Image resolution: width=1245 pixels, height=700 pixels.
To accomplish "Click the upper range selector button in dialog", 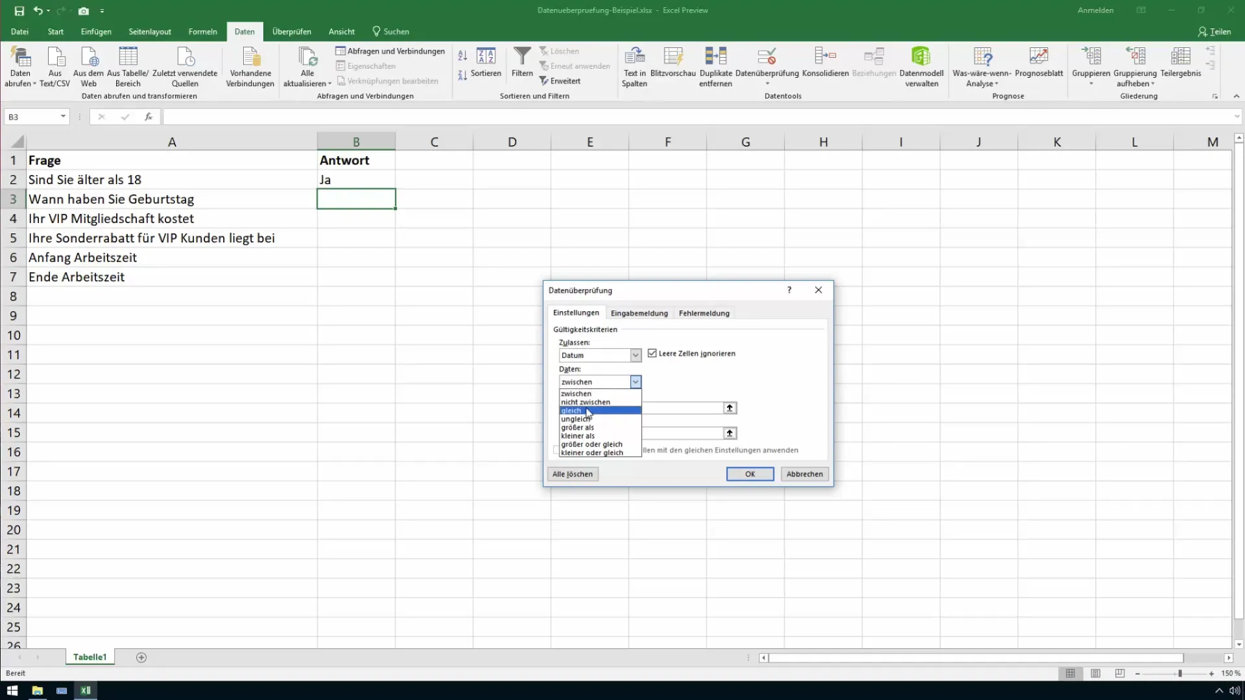I will point(729,408).
